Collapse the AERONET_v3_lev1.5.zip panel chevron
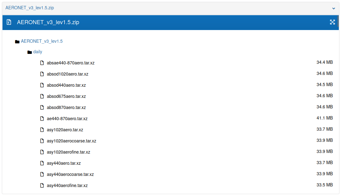 [333, 8]
